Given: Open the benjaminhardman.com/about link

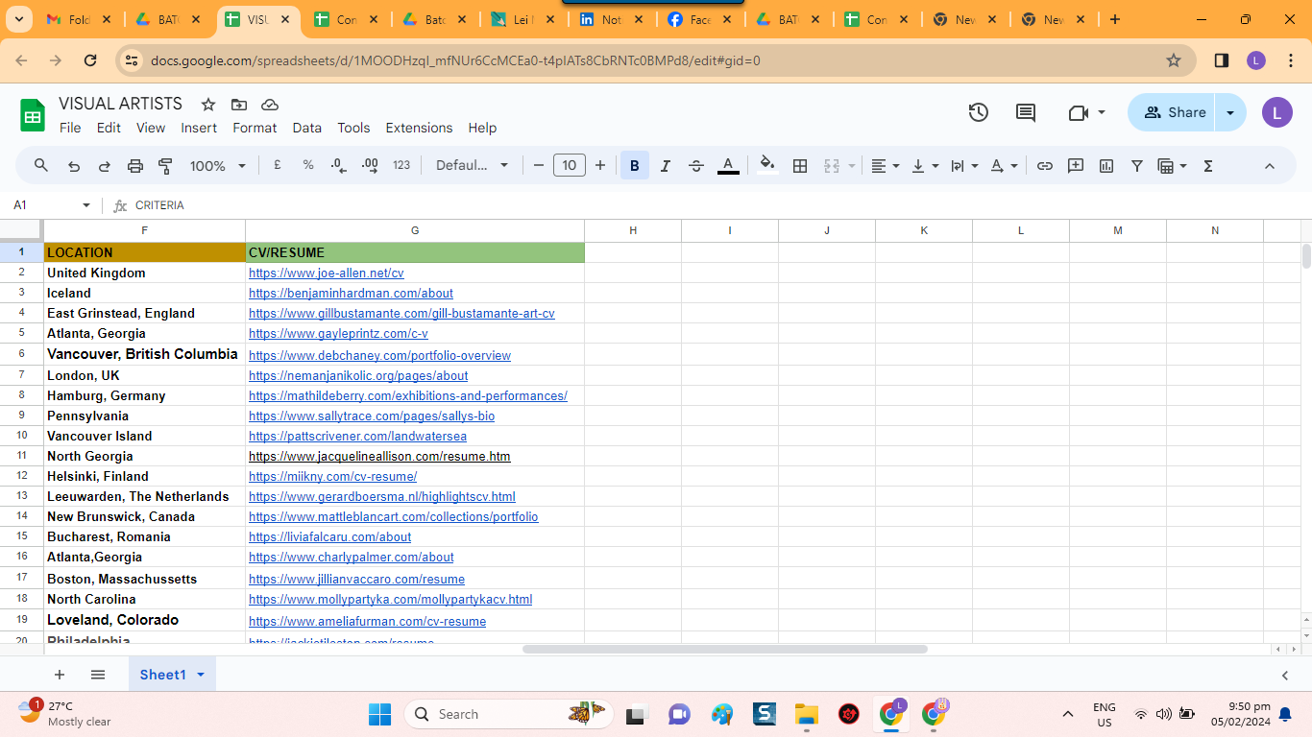Looking at the screenshot, I should [352, 293].
